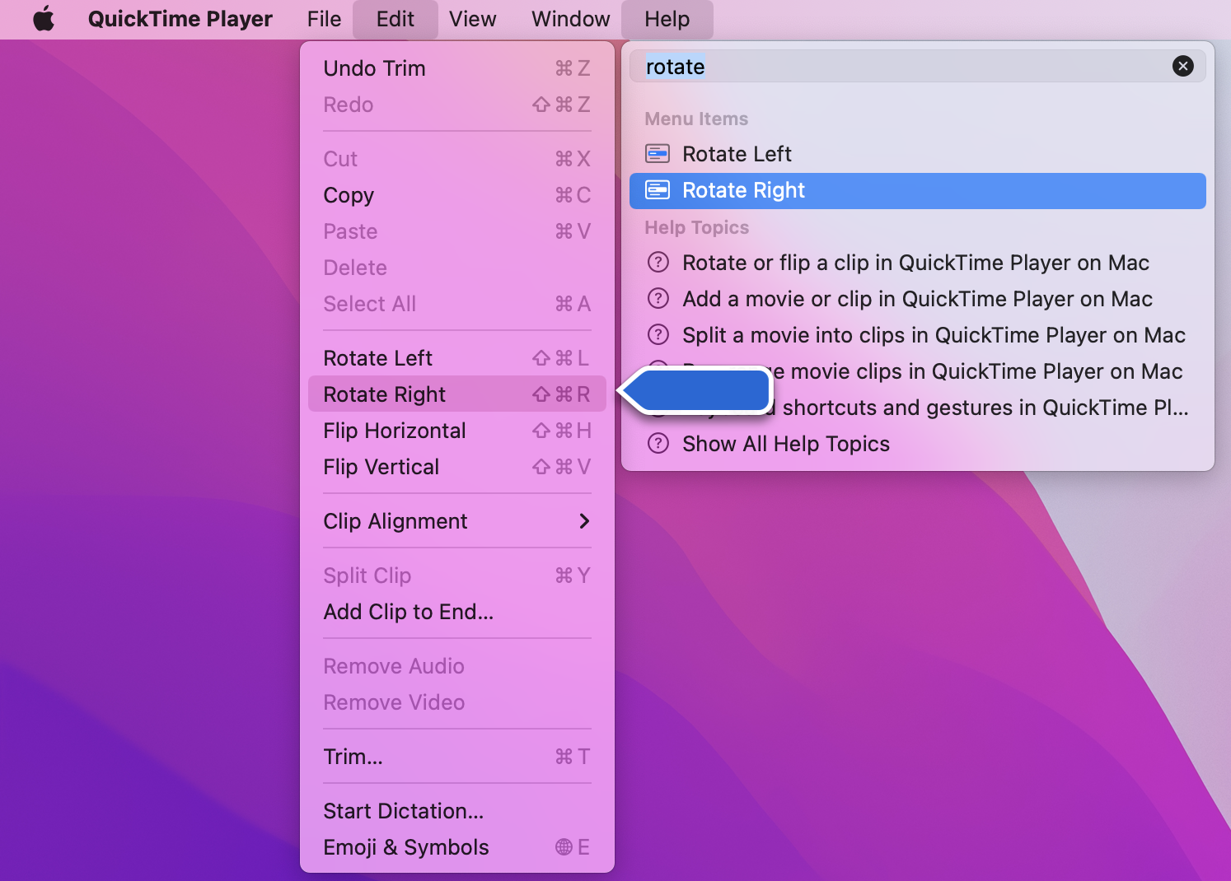Open help topic Add a movie or clip
This screenshot has height=881, width=1231.
coord(917,299)
